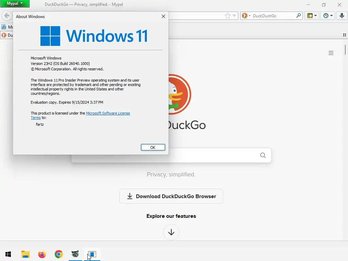Bookmark this page with the star icon
The width and height of the screenshot is (348, 261).
click(227, 16)
